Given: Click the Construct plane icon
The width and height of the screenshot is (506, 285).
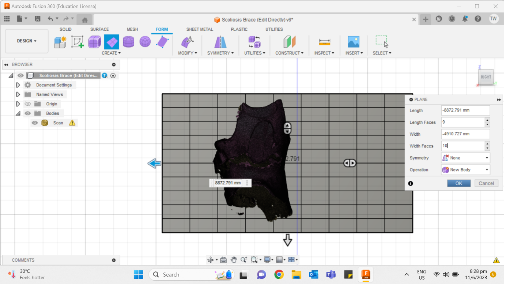Looking at the screenshot, I should (289, 42).
